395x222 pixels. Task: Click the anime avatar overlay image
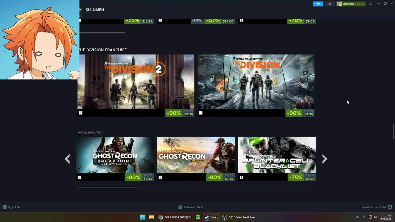(x=39, y=40)
